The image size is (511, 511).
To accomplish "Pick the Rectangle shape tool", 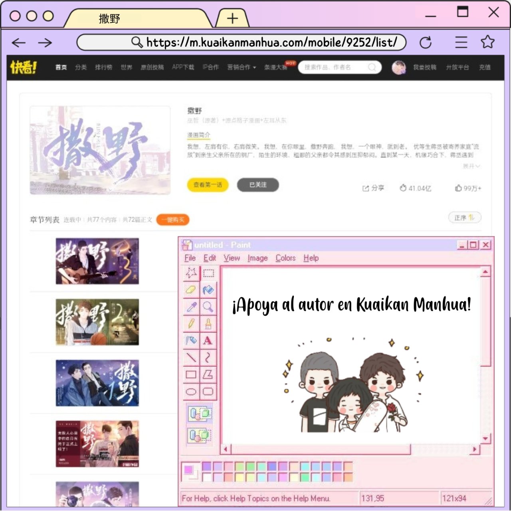I will coord(191,374).
